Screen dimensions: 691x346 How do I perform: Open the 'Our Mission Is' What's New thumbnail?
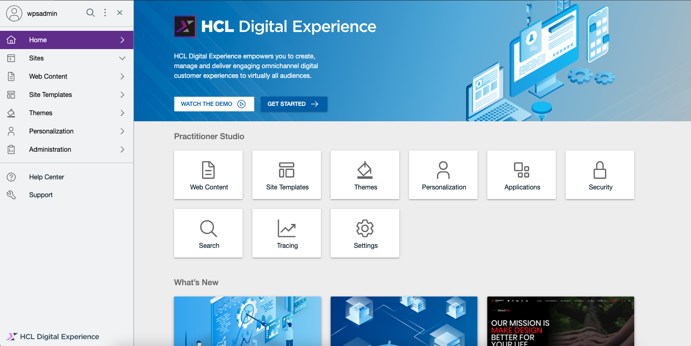pyautogui.click(x=561, y=321)
